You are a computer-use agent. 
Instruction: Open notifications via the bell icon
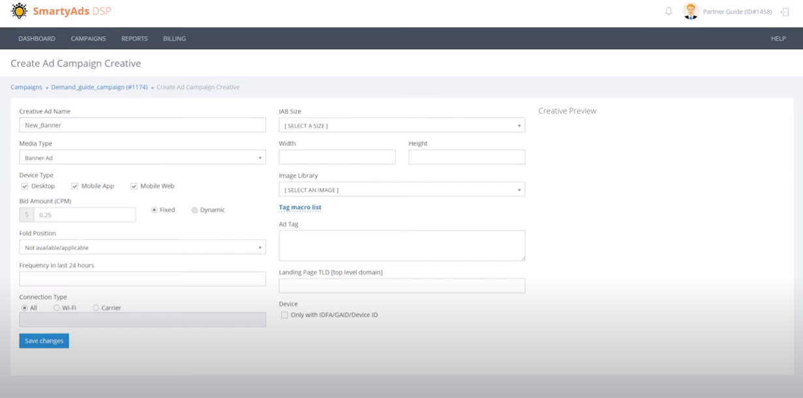click(668, 11)
